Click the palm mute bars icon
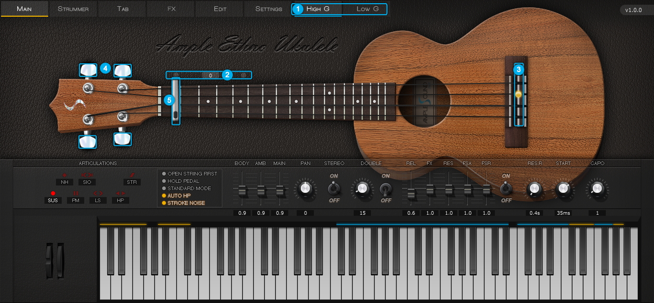The image size is (654, 303). pos(75,193)
